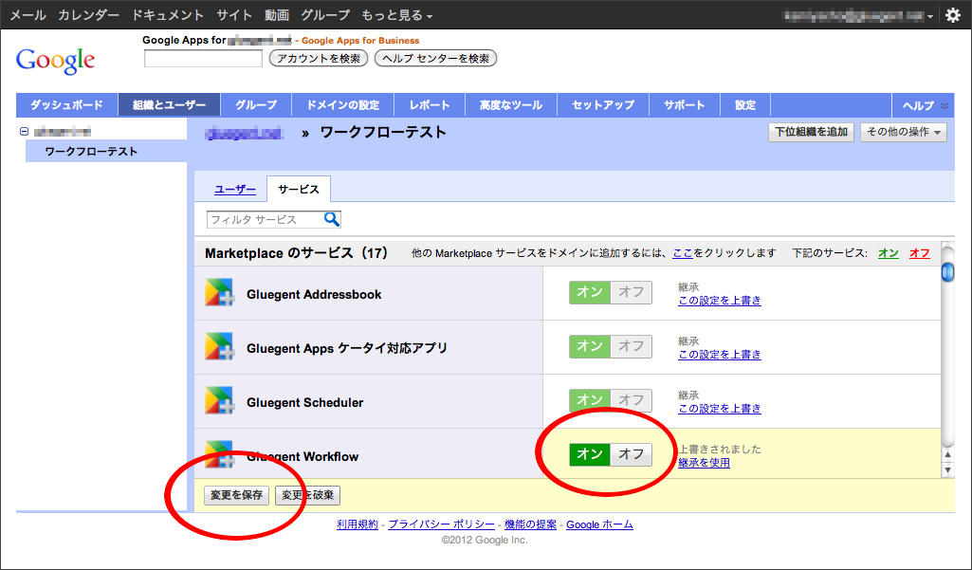
Task: Switch to the ユーザー tab
Action: pos(235,190)
